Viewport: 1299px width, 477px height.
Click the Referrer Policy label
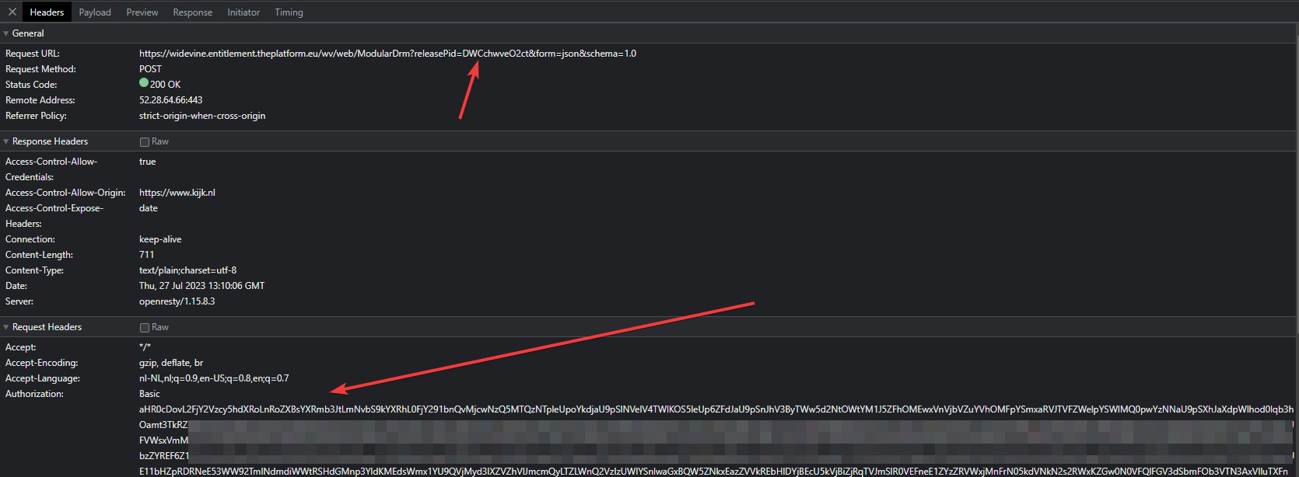(x=36, y=116)
